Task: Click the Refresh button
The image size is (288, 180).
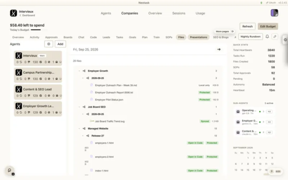Action: (247, 26)
